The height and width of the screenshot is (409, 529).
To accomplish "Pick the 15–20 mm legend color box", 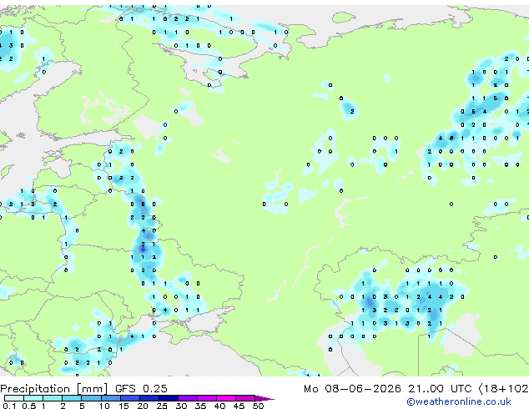I will pos(129,398).
